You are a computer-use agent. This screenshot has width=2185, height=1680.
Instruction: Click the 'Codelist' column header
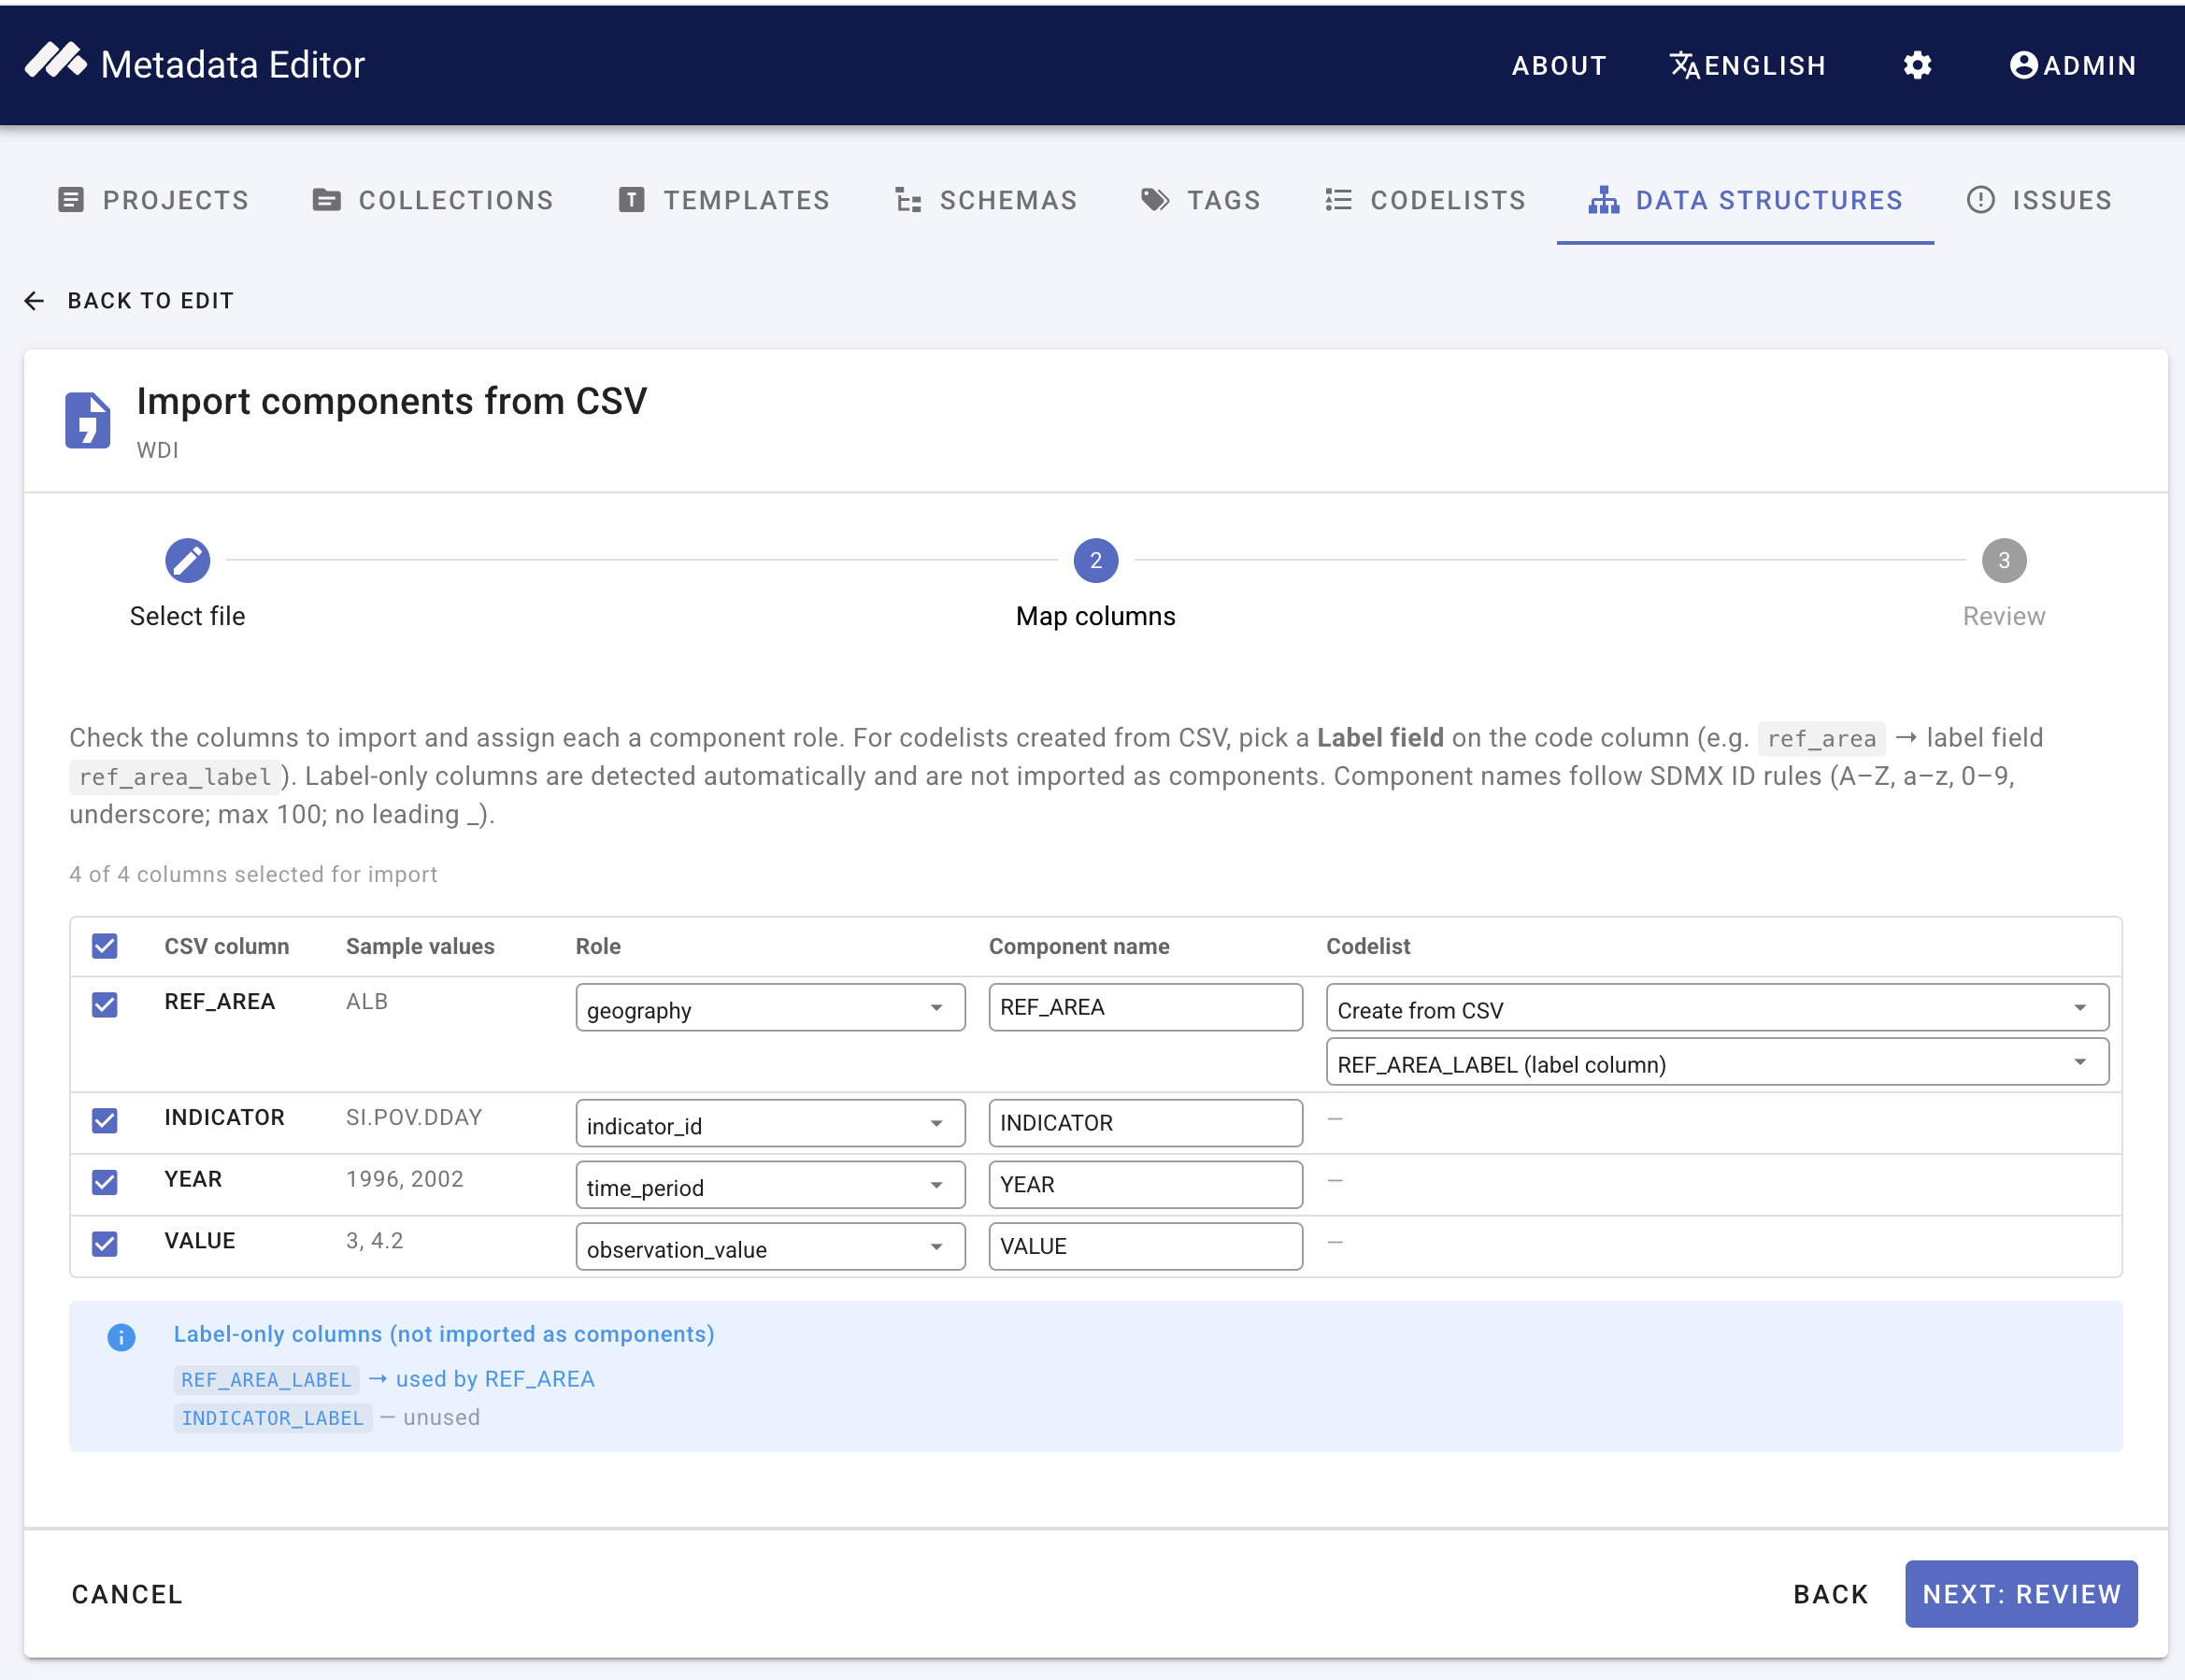pyautogui.click(x=1368, y=946)
